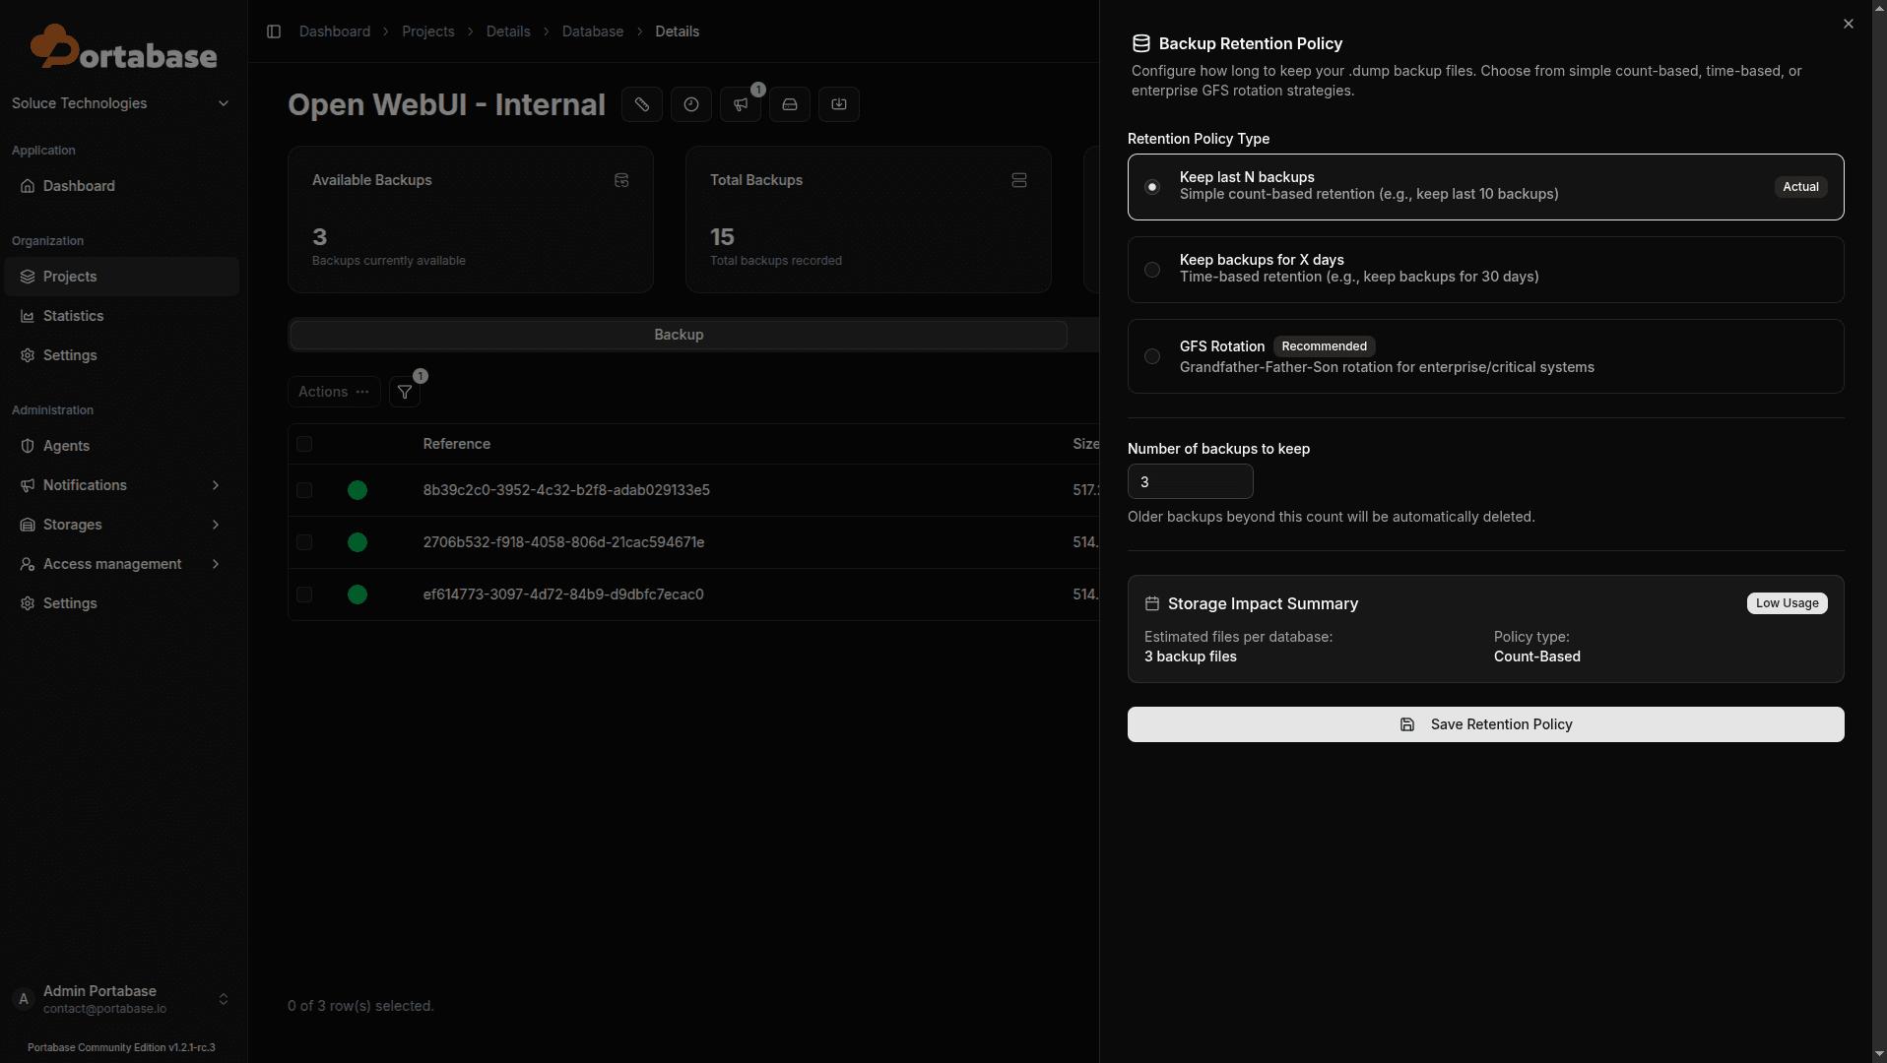The height and width of the screenshot is (1063, 1887).
Task: Open Administration Settings in the sidebar
Action: 121,603
